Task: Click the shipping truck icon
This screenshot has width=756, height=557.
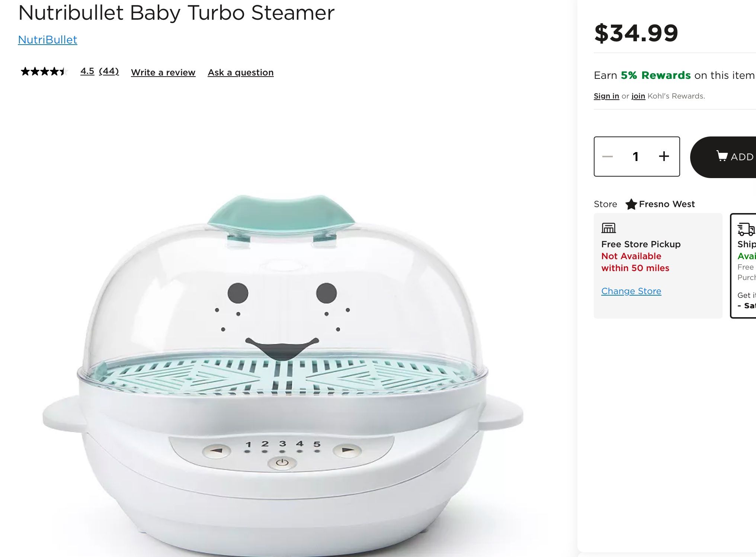Action: point(746,229)
